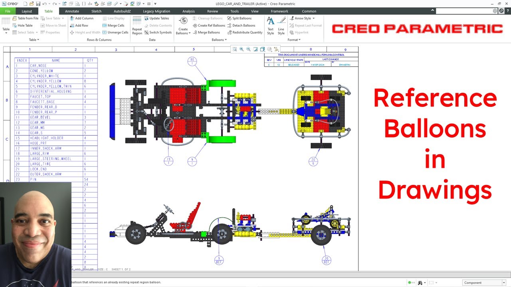511x287 pixels.
Task: Click the Switch Symbols tool
Action: pyautogui.click(x=158, y=32)
